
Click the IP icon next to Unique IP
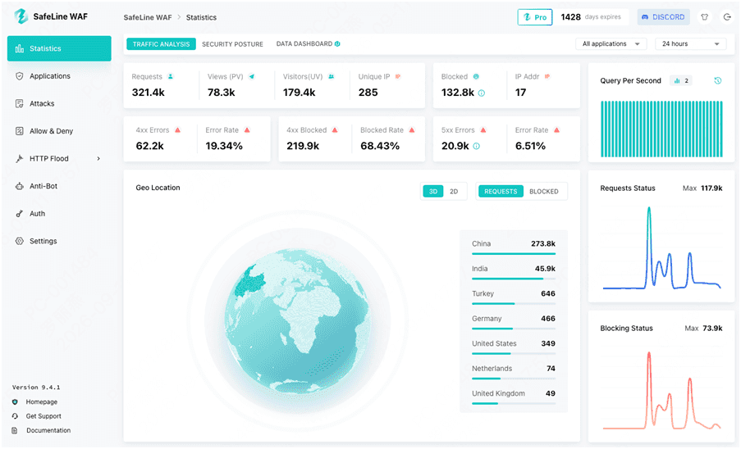pos(398,76)
